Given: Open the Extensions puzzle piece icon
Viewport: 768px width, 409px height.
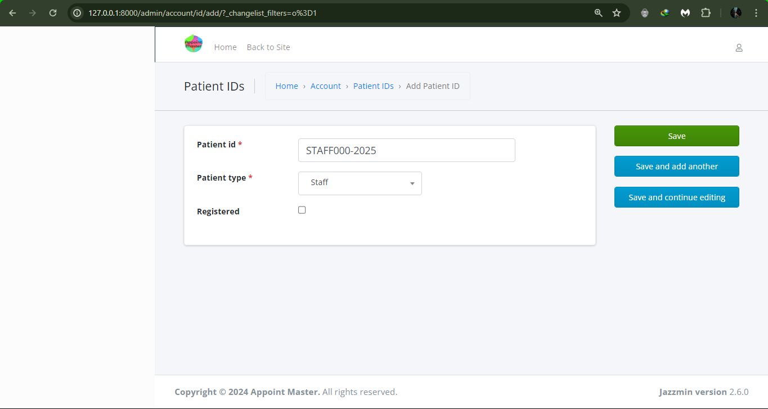Looking at the screenshot, I should click(x=706, y=13).
